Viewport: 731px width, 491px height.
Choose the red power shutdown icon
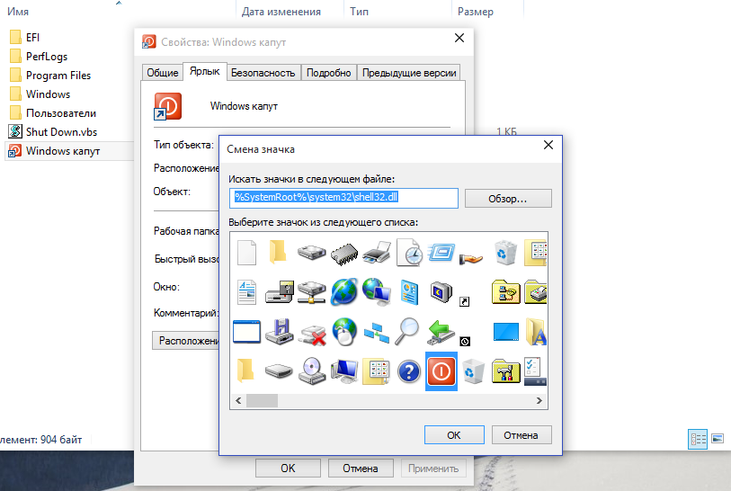pyautogui.click(x=441, y=371)
